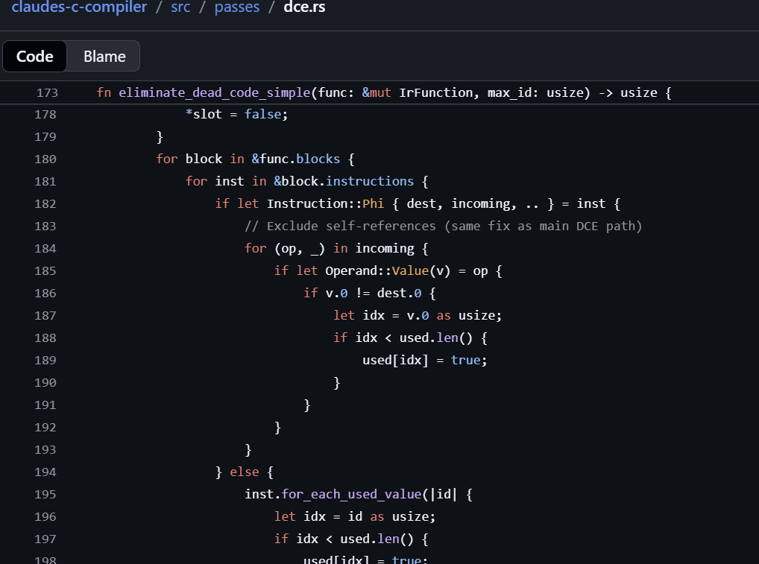Click sticky header line number 173

[x=46, y=92]
